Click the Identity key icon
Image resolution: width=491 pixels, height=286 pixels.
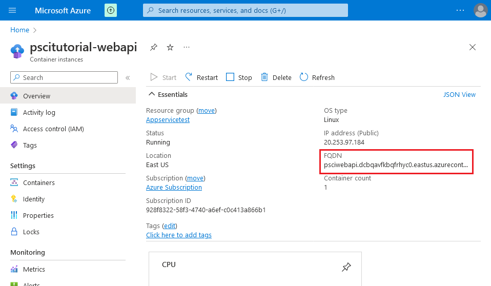14,198
